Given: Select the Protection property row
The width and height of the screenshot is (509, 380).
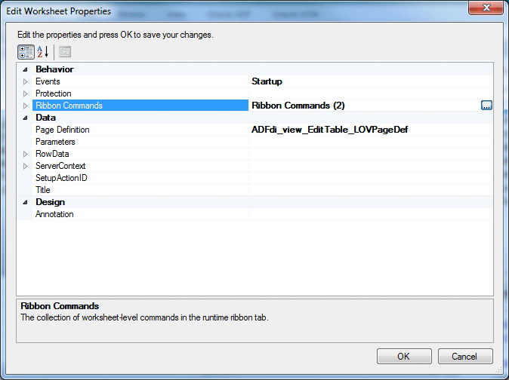Looking at the screenshot, I should click(254, 93).
